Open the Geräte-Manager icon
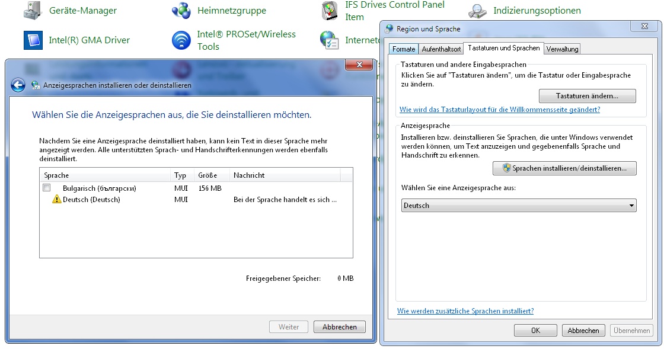The width and height of the screenshot is (664, 349). click(x=33, y=10)
